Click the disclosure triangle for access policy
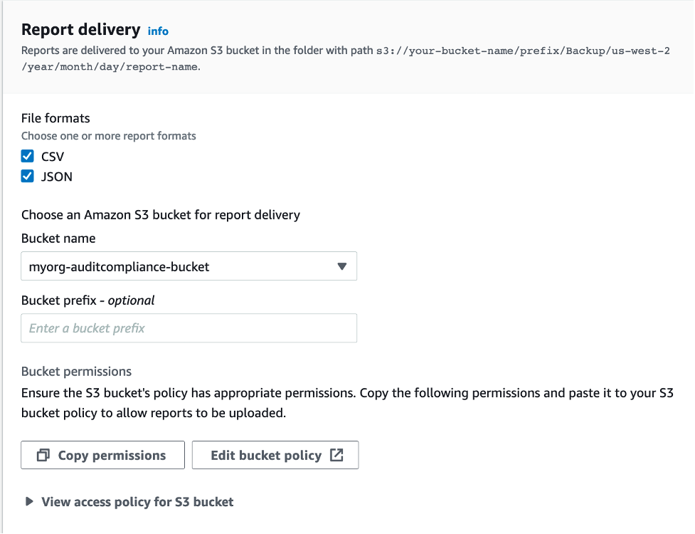Viewport: 695px width, 534px height. pyautogui.click(x=29, y=501)
